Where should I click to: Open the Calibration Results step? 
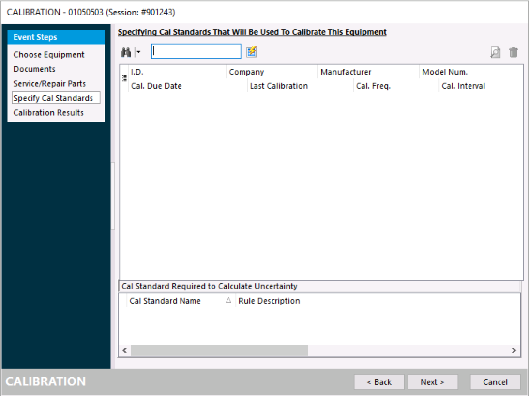pyautogui.click(x=48, y=113)
